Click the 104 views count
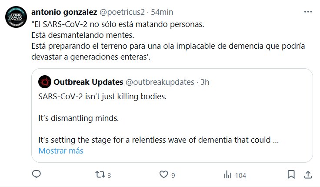The height and width of the screenshot is (187, 320). (240, 176)
